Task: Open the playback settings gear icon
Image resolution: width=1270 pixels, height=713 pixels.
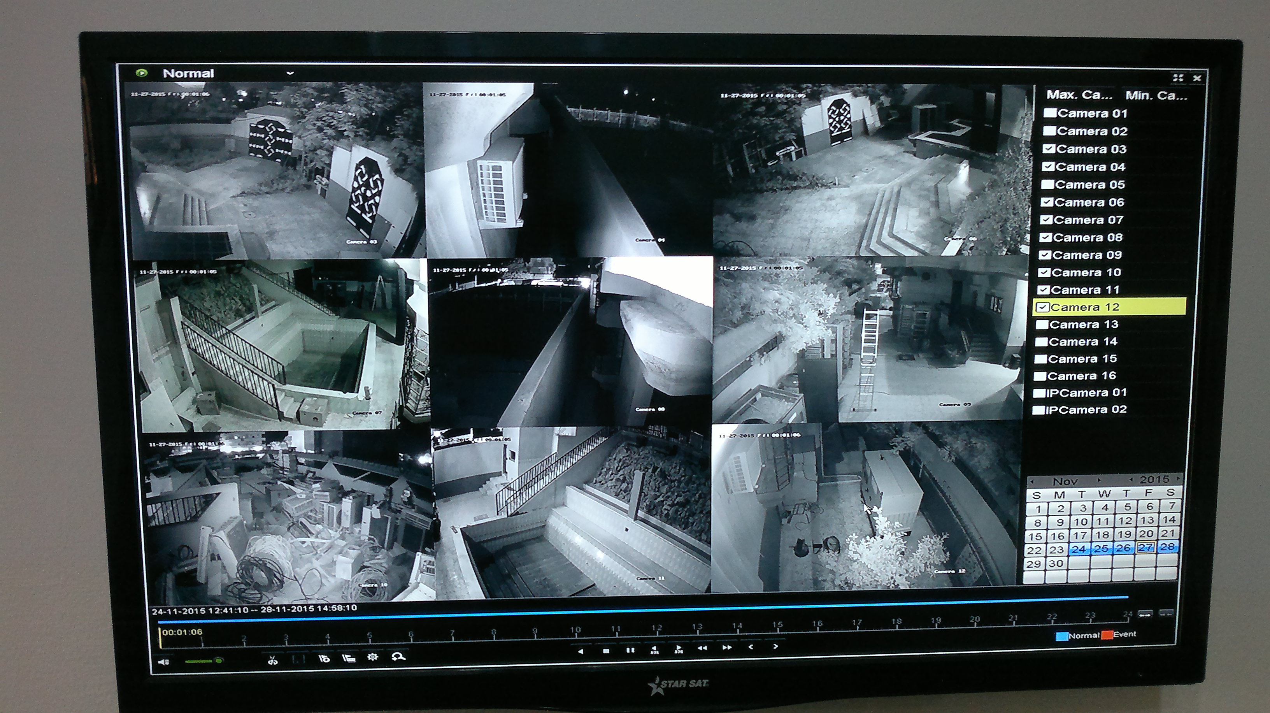Action: tap(373, 657)
